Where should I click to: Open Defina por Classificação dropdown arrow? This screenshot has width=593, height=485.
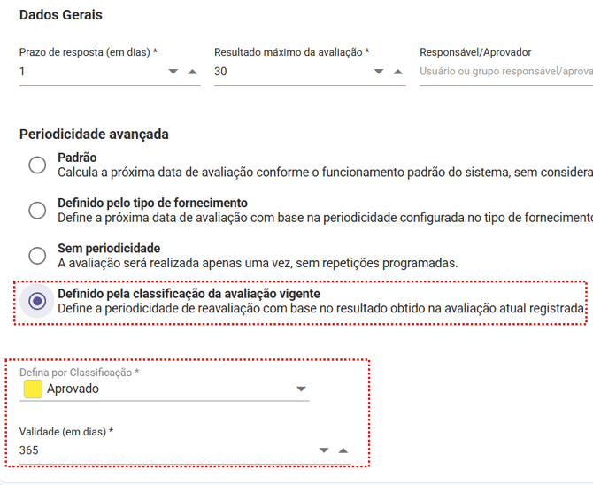point(301,389)
